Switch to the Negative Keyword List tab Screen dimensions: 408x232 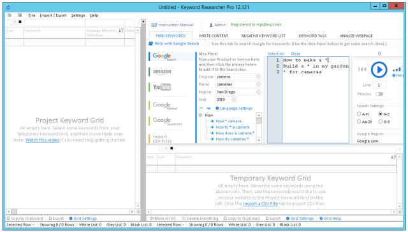pyautogui.click(x=263, y=36)
